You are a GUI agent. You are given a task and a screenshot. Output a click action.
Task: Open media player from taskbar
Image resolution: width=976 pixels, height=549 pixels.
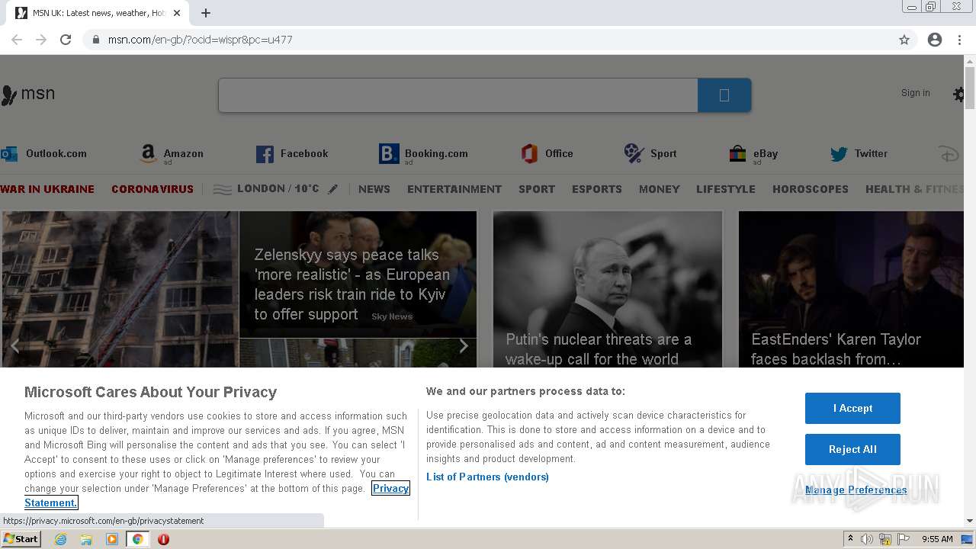[x=112, y=539]
